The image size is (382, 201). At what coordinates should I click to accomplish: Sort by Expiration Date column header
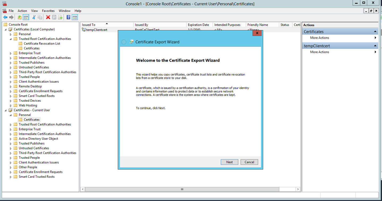point(198,25)
